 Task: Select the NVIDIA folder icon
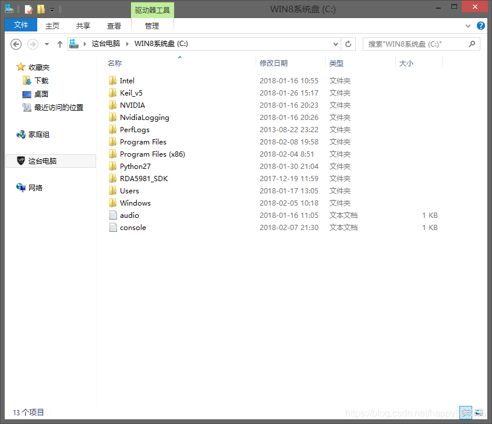tap(112, 105)
